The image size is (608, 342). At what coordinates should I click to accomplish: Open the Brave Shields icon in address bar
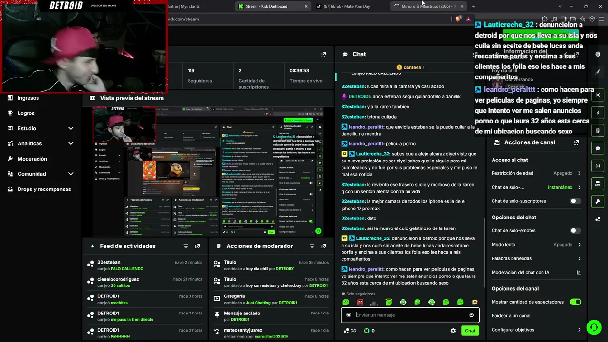pos(458,19)
